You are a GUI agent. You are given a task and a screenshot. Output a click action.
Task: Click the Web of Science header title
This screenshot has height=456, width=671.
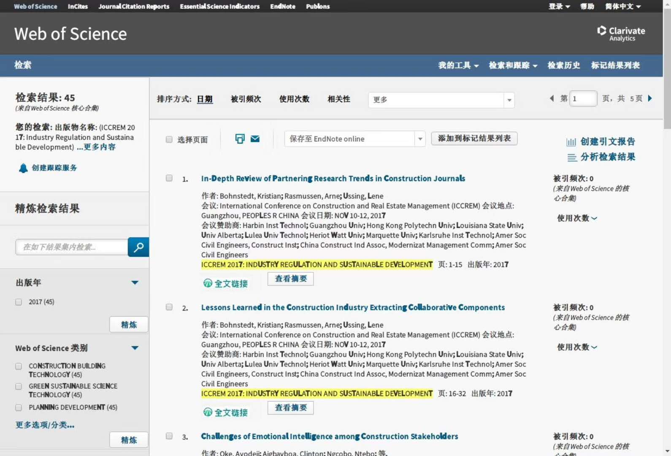pyautogui.click(x=70, y=34)
